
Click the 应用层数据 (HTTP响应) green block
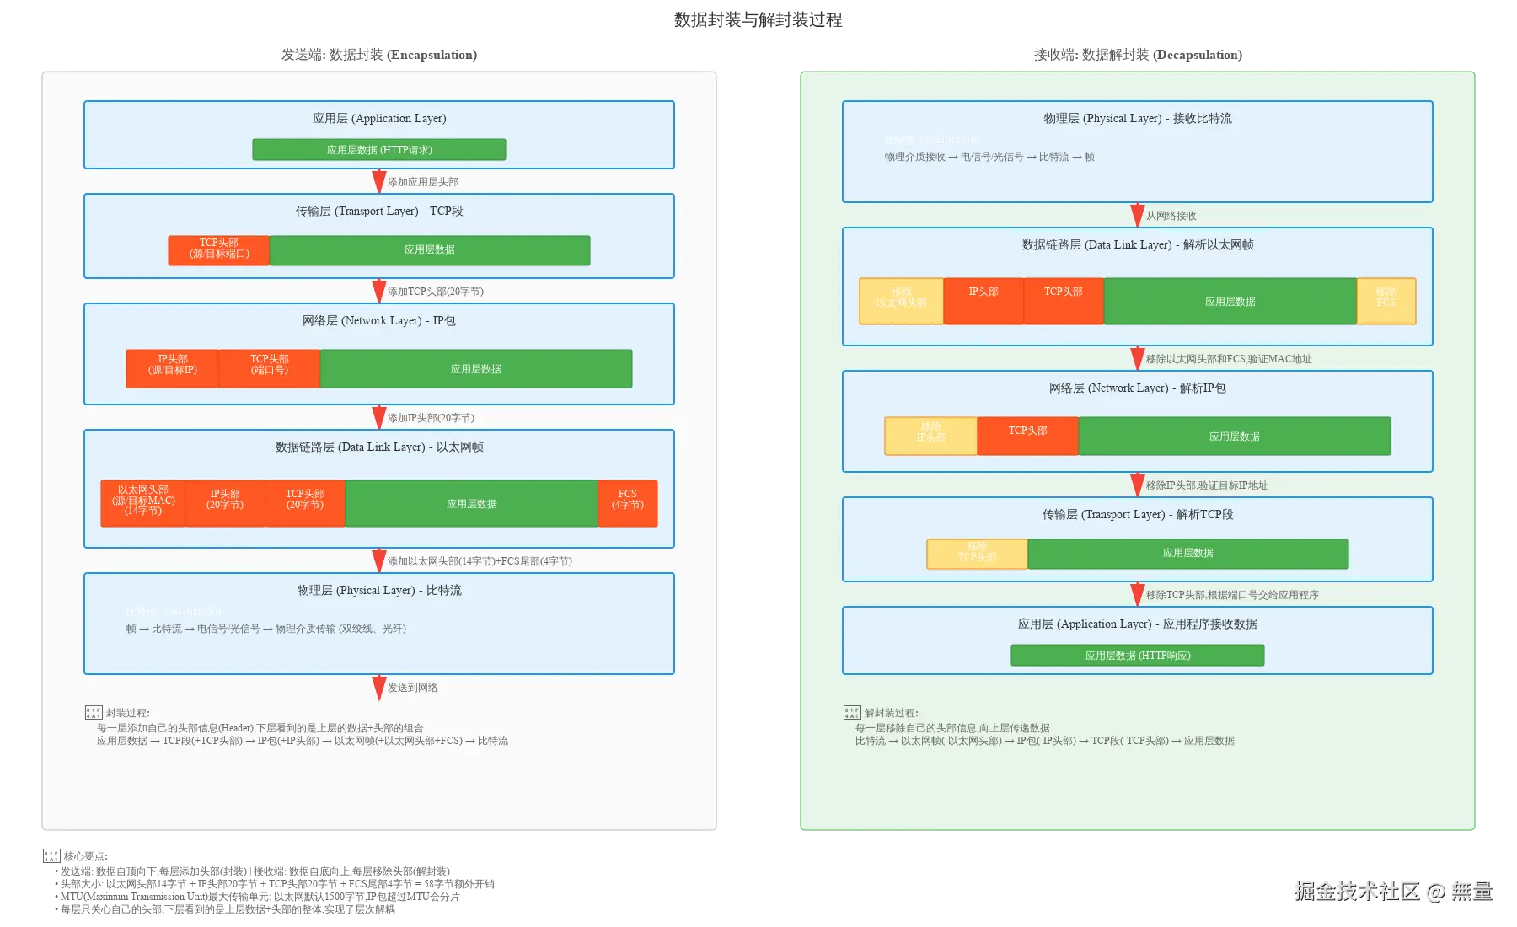click(1137, 655)
